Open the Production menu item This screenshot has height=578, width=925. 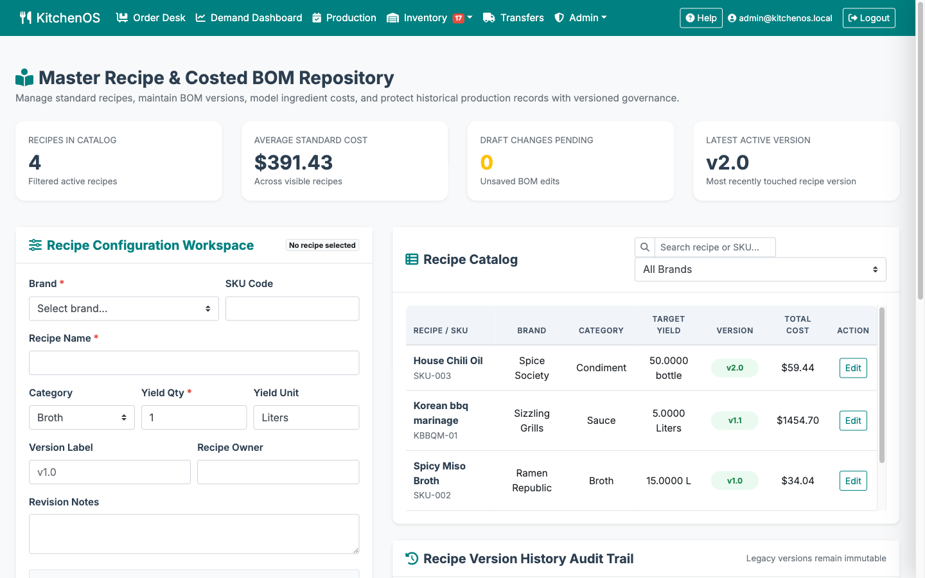[344, 18]
